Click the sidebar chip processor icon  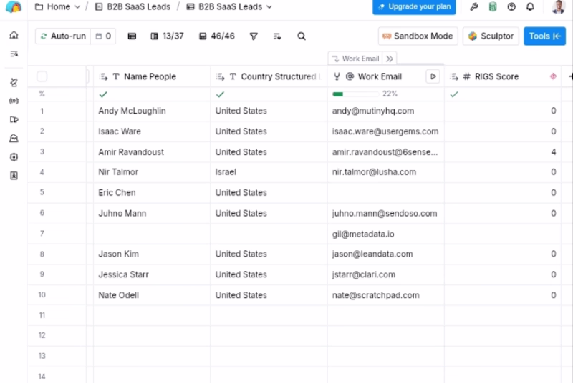14,157
